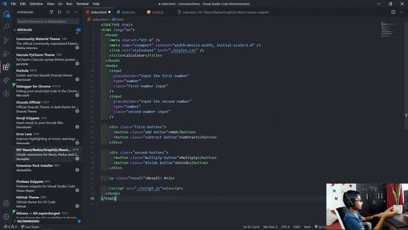Select Community Material Theme extension entry
The height and width of the screenshot is (230, 408).
[x=47, y=43]
